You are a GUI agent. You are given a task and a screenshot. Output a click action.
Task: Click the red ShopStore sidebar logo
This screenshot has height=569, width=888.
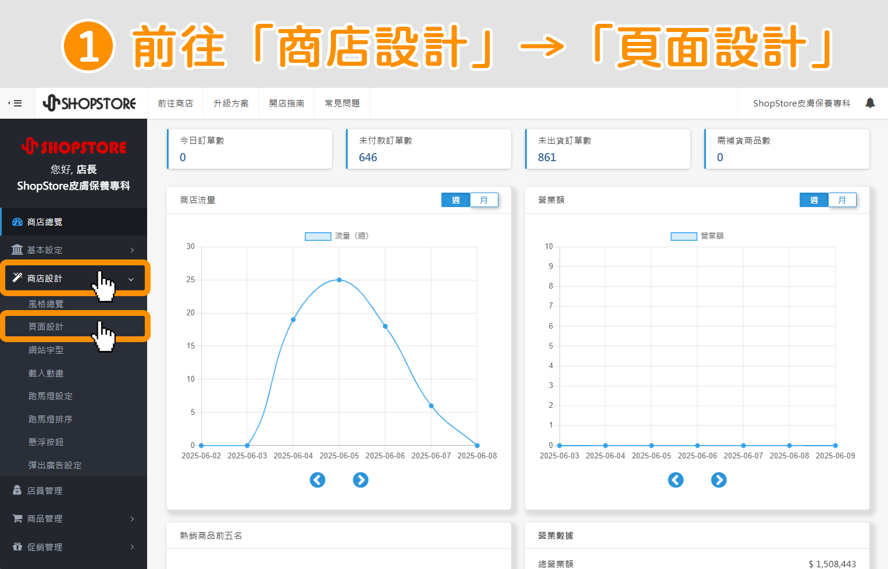pyautogui.click(x=74, y=147)
